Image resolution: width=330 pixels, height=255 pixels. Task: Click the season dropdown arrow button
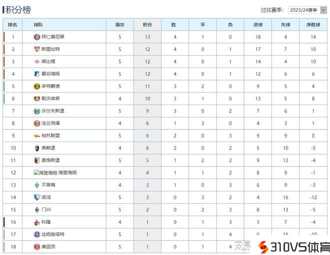(323, 10)
